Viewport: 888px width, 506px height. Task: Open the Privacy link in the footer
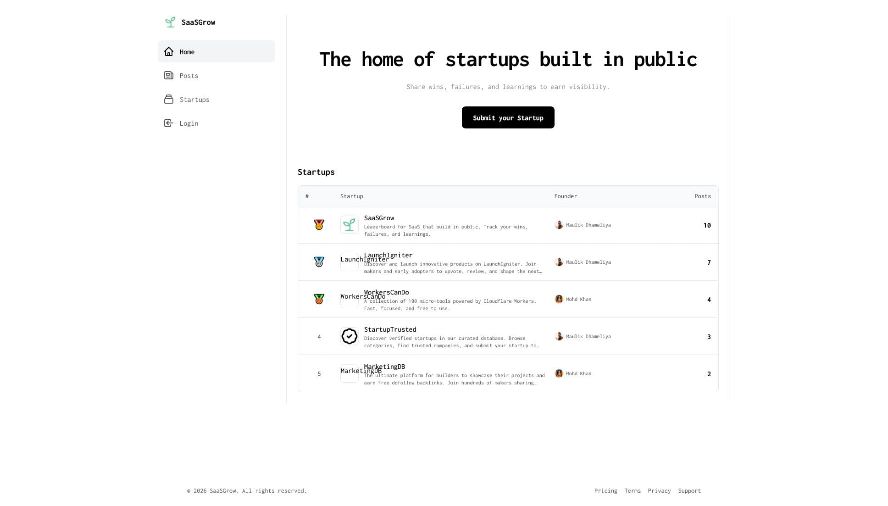(x=659, y=490)
